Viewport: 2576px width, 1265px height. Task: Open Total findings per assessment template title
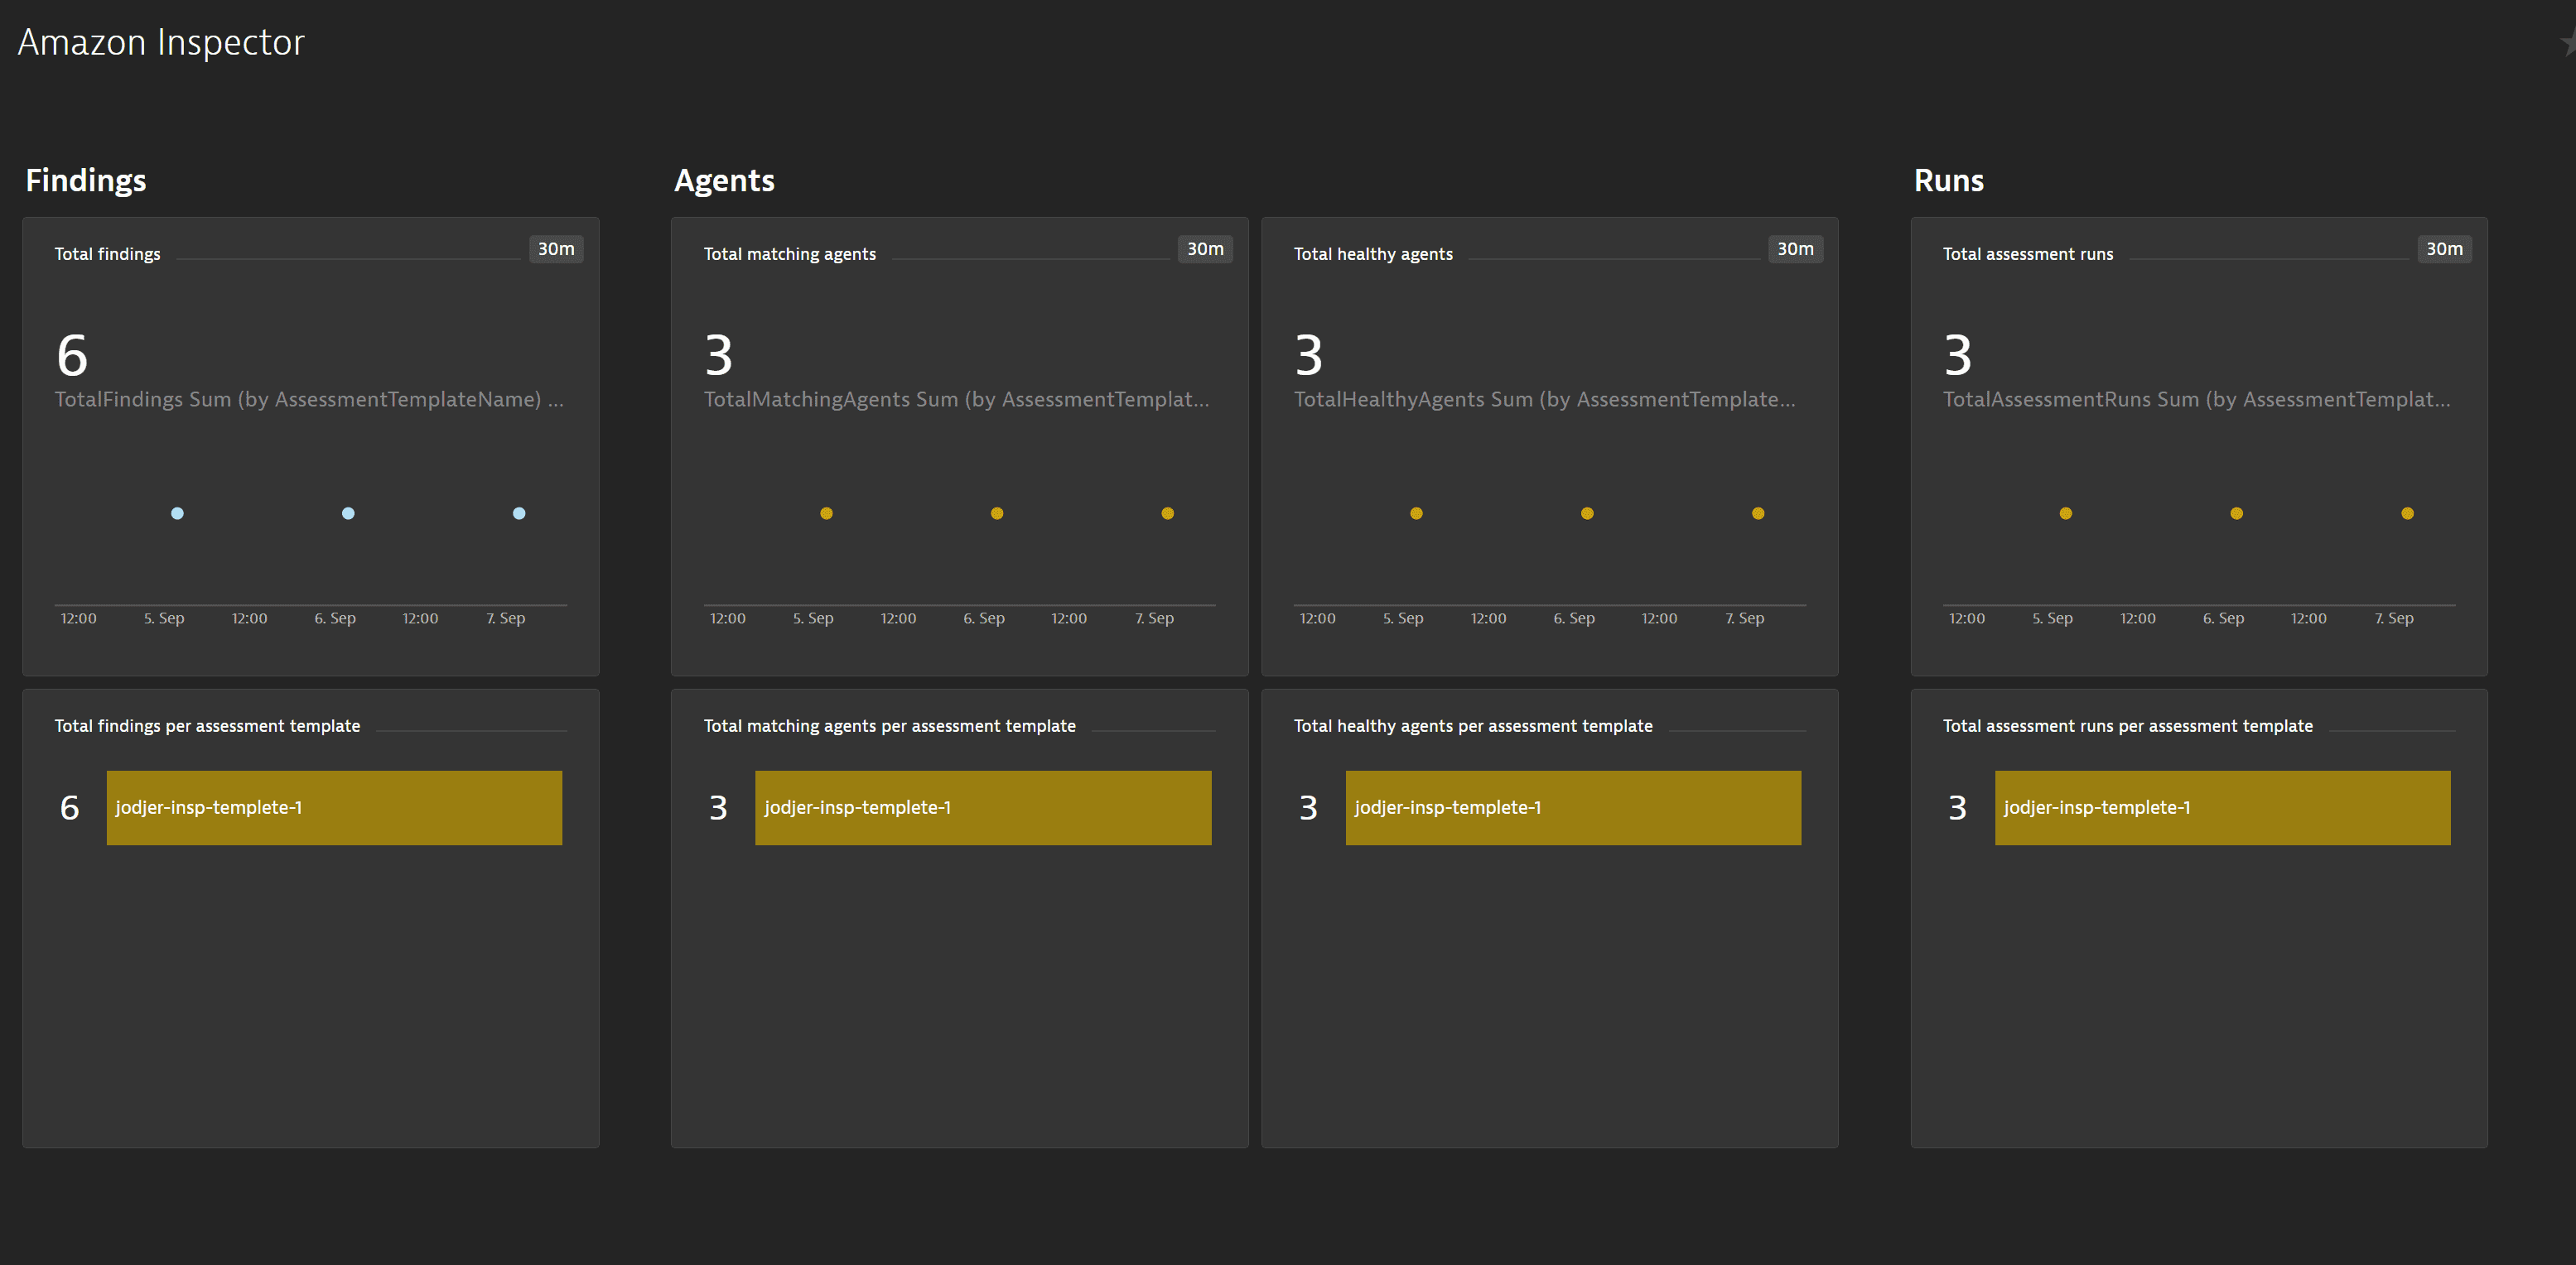click(x=207, y=726)
